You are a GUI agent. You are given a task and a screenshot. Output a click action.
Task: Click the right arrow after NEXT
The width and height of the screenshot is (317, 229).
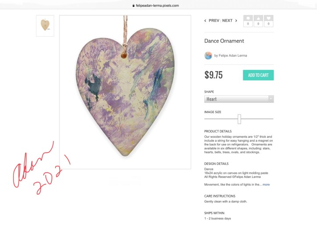click(x=236, y=21)
